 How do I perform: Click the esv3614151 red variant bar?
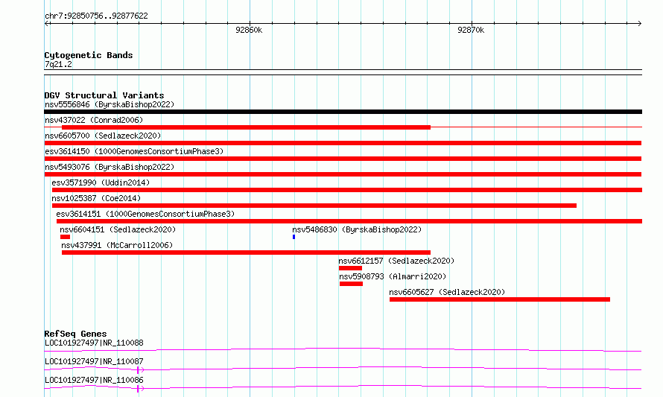pyautogui.click(x=349, y=221)
